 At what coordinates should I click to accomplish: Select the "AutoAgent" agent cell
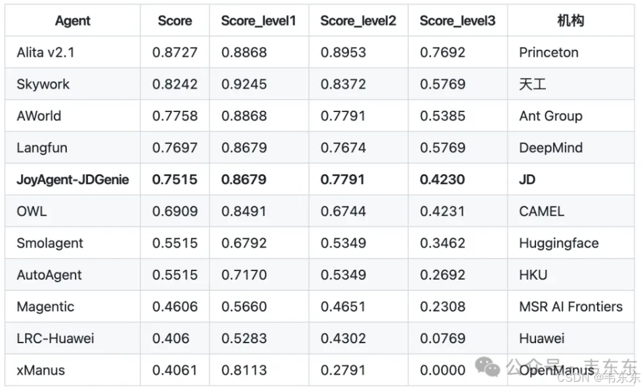point(49,275)
